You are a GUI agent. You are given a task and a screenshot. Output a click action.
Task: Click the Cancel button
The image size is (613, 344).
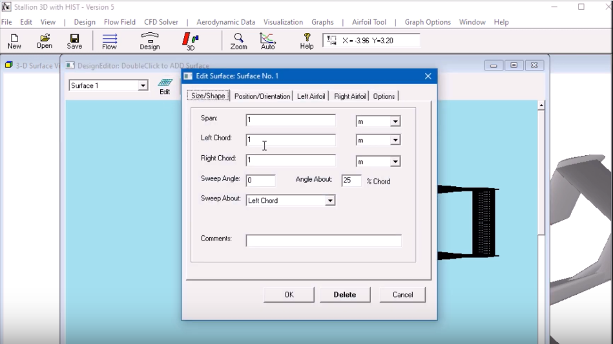[x=402, y=295]
